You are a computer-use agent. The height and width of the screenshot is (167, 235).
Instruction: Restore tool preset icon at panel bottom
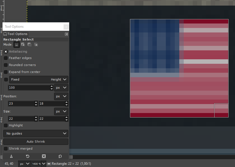point(27,156)
